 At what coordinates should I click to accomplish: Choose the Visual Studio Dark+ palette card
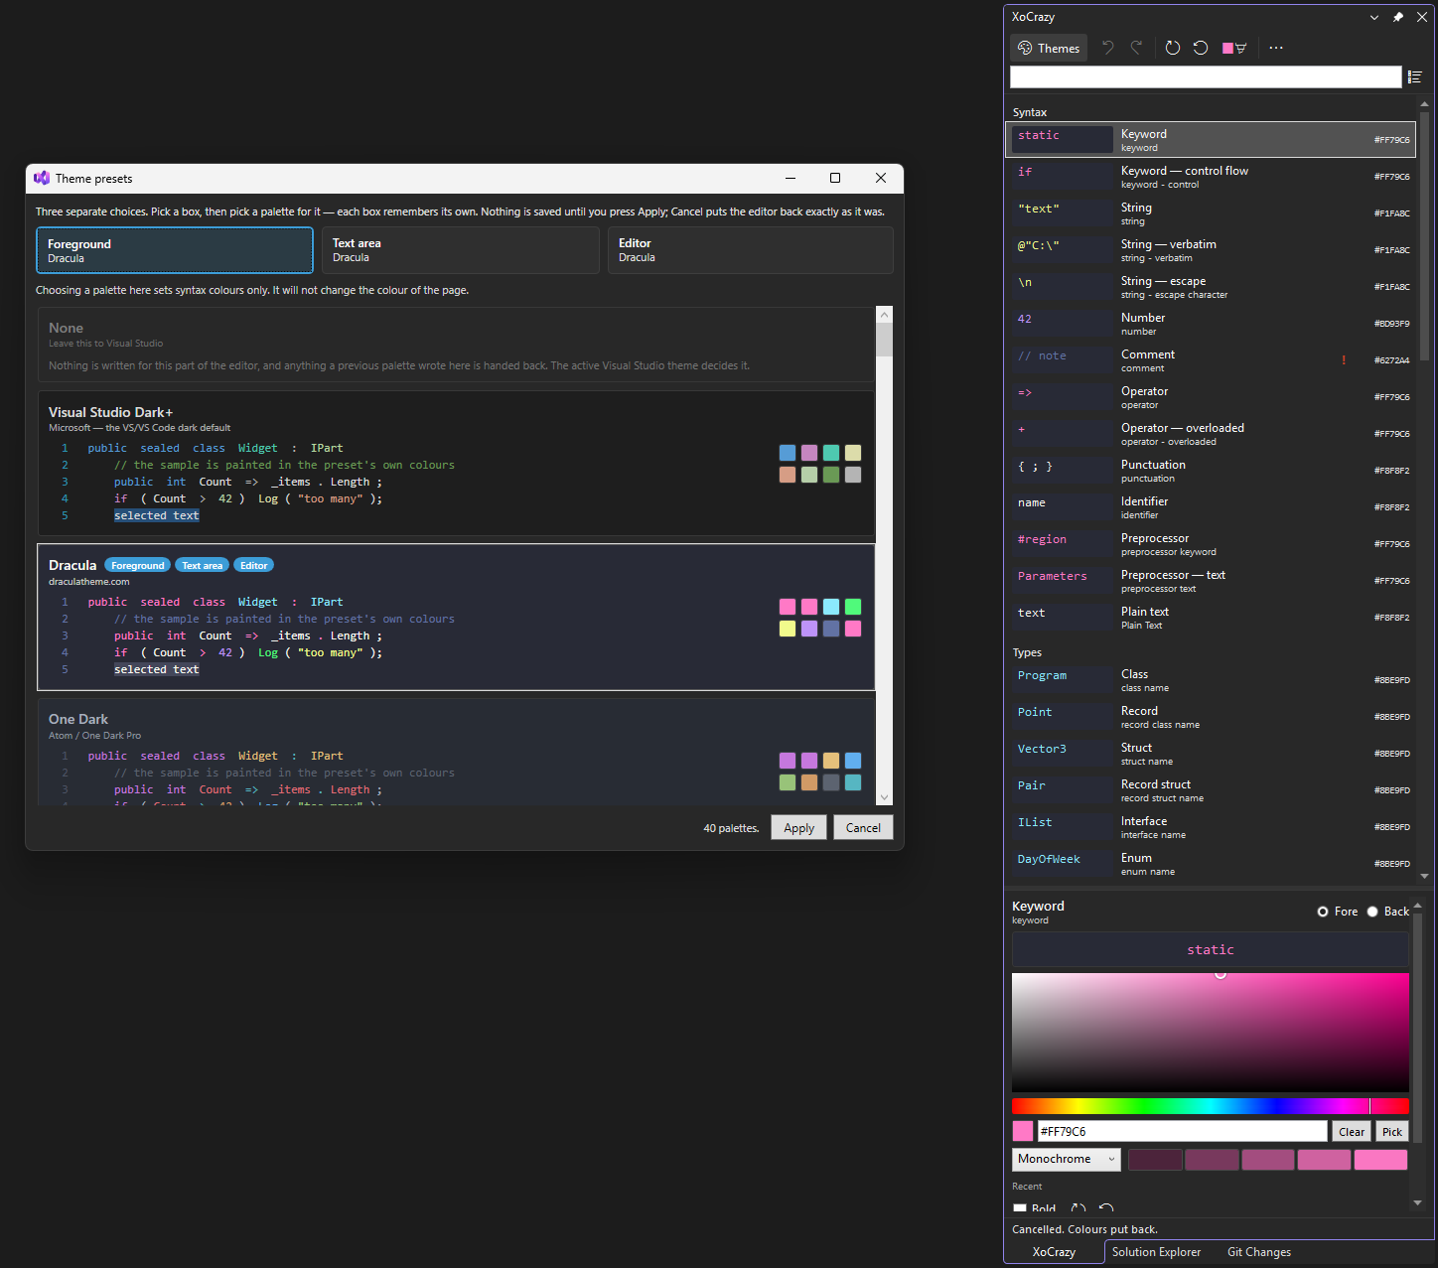pyautogui.click(x=456, y=463)
